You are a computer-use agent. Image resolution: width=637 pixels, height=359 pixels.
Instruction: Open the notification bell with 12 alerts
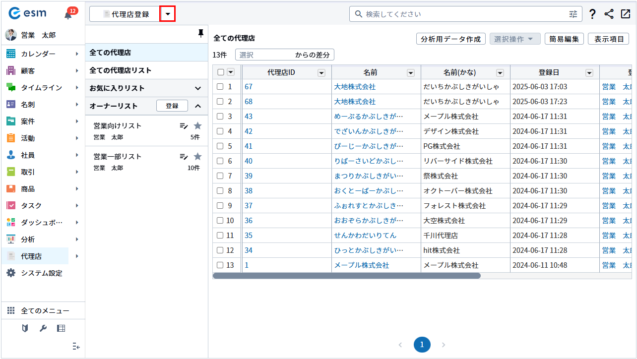[x=68, y=14]
